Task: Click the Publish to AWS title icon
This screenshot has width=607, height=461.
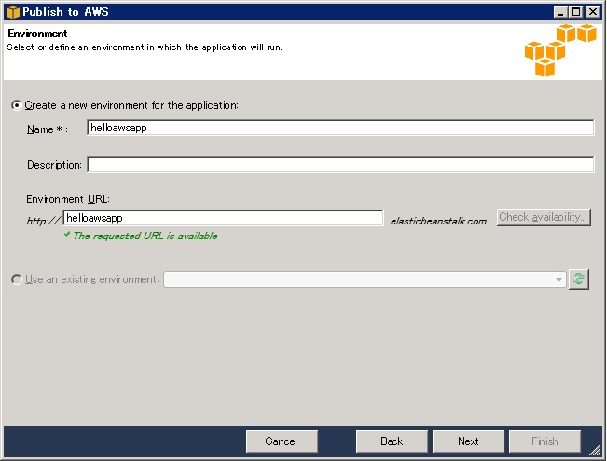Action: coord(13,12)
